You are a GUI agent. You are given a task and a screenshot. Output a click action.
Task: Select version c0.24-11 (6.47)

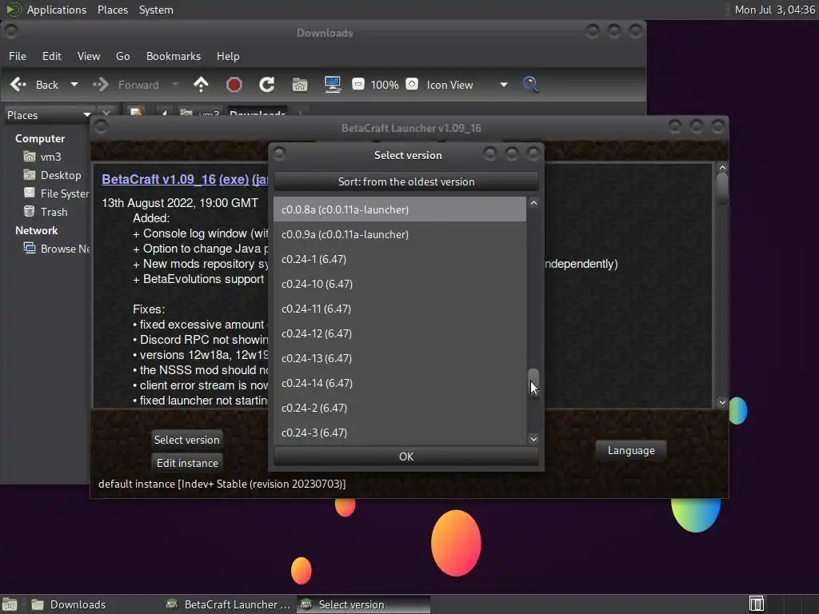coord(400,309)
